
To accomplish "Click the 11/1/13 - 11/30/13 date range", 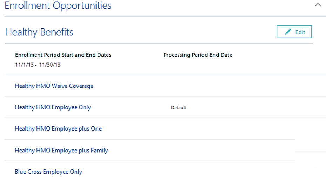I will (38, 65).
